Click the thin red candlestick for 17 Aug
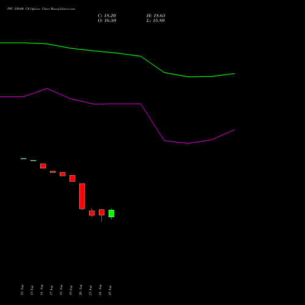Image resolution: width=305 pixels, height=305 pixels. 53,172
